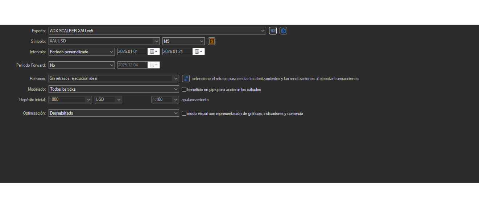Open calendar for end date 2026.01.24
This screenshot has width=479, height=210.
(199, 52)
